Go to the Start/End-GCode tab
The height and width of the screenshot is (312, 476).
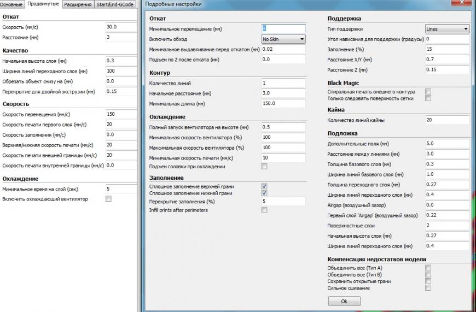click(115, 4)
